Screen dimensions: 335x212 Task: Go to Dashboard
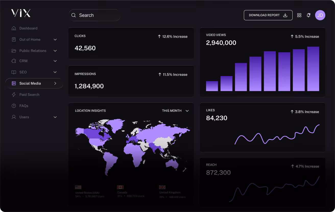point(28,28)
